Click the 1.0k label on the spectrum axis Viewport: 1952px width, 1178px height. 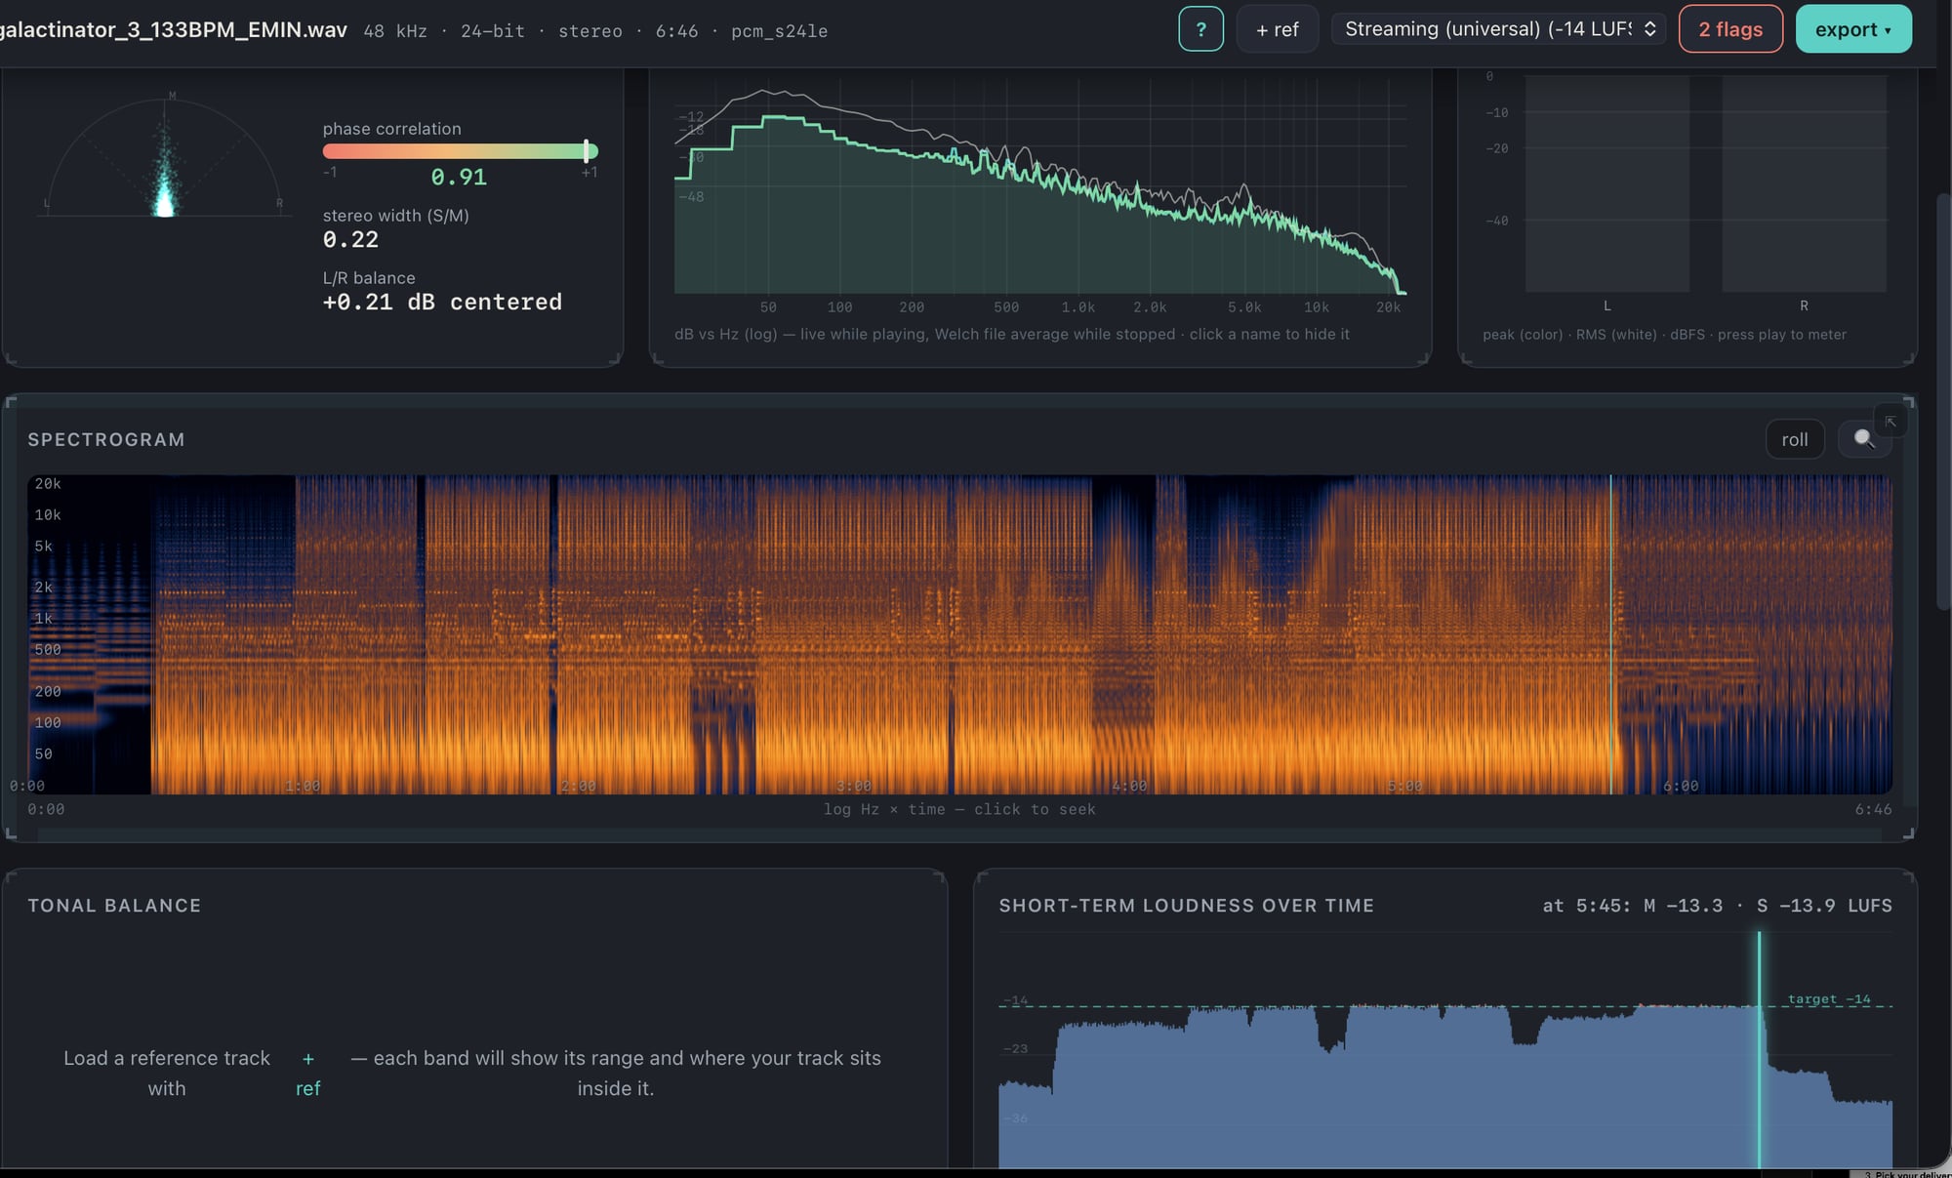(1078, 307)
